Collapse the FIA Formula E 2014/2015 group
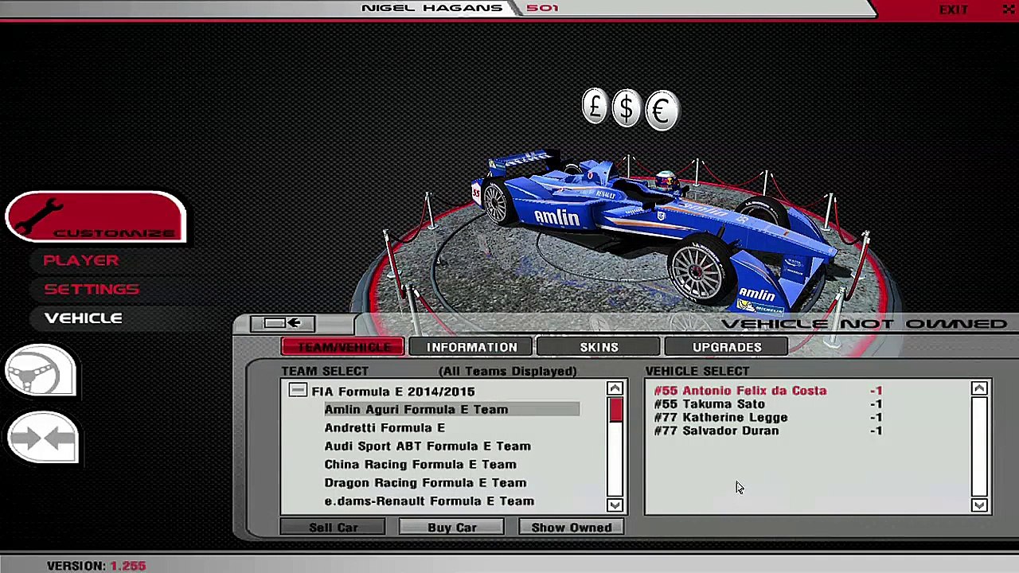 click(298, 391)
